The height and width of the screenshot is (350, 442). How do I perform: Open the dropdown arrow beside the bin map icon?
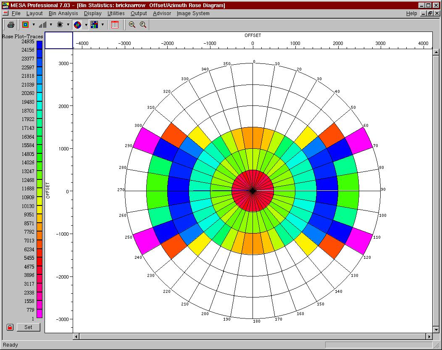pyautogui.click(x=33, y=24)
